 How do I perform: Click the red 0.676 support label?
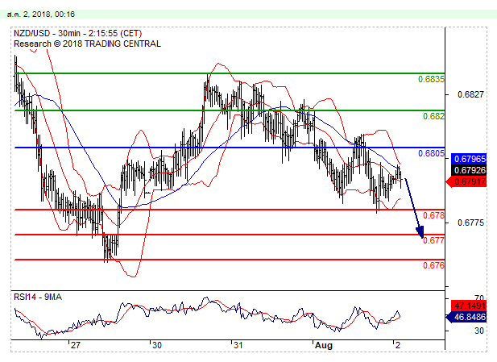[x=433, y=265]
